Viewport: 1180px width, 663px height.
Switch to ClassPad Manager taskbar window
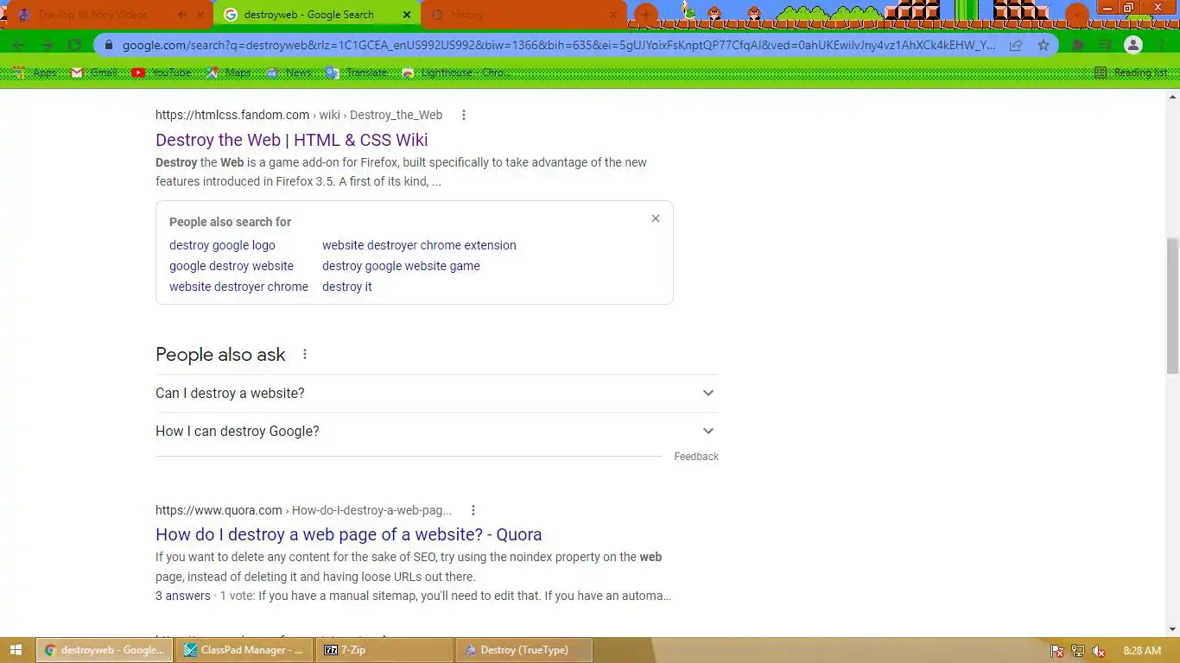coord(244,650)
